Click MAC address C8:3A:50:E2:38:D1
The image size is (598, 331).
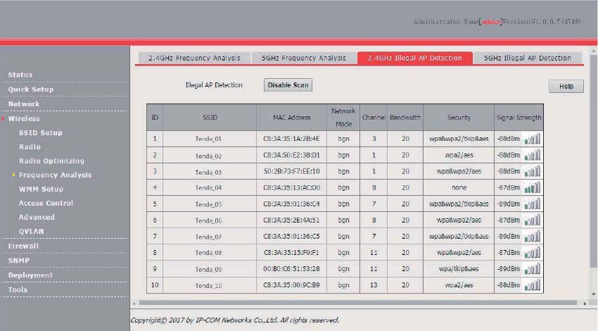291,155
